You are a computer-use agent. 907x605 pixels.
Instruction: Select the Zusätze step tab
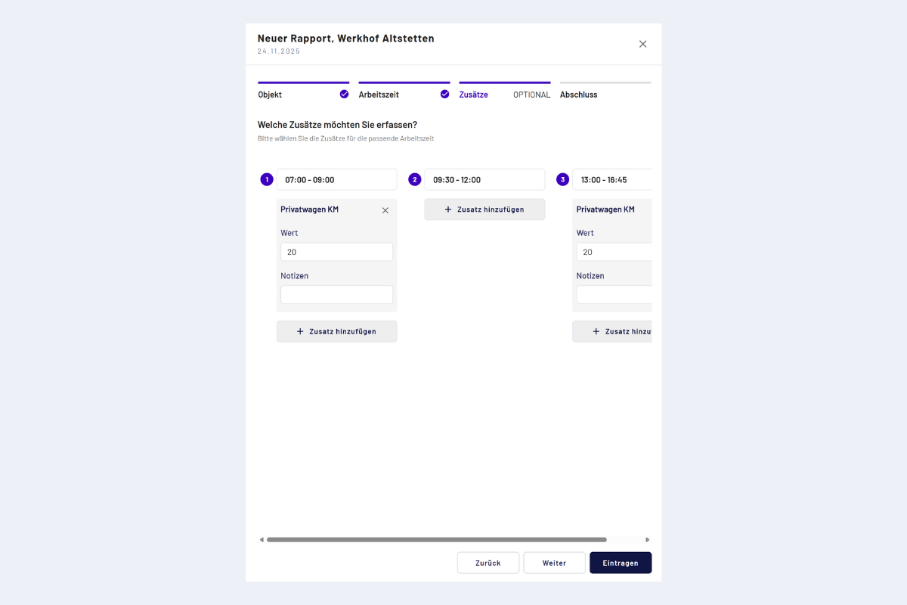point(474,95)
